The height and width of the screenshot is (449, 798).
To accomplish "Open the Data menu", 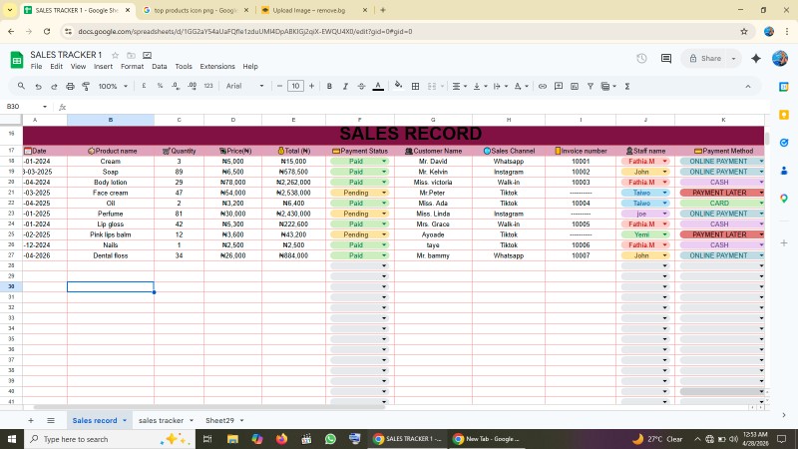I will click(x=160, y=67).
